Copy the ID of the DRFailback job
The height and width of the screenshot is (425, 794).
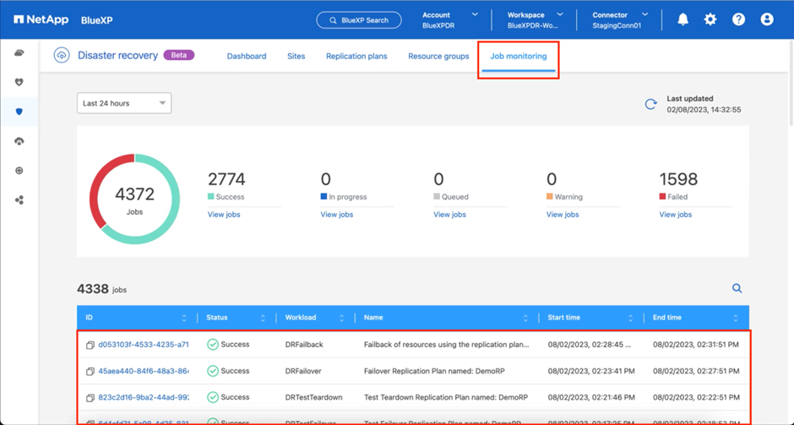coord(90,345)
